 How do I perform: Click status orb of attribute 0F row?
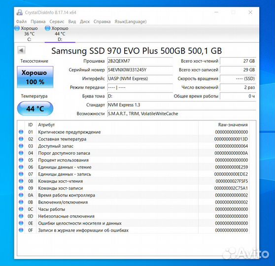[x=21, y=230]
